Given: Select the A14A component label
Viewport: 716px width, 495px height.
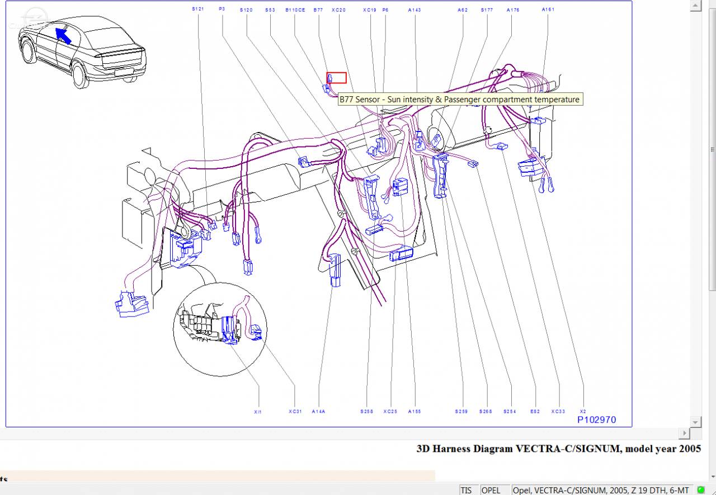Looking at the screenshot, I should (x=318, y=412).
